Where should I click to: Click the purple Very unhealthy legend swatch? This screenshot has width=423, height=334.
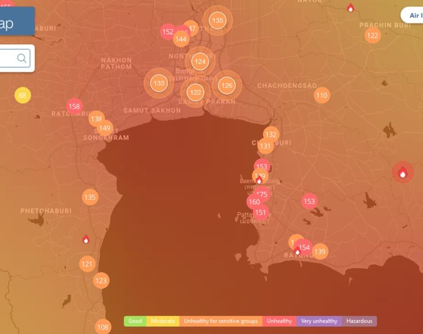point(319,321)
